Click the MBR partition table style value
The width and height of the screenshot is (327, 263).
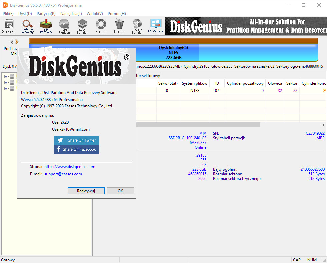(x=321, y=138)
